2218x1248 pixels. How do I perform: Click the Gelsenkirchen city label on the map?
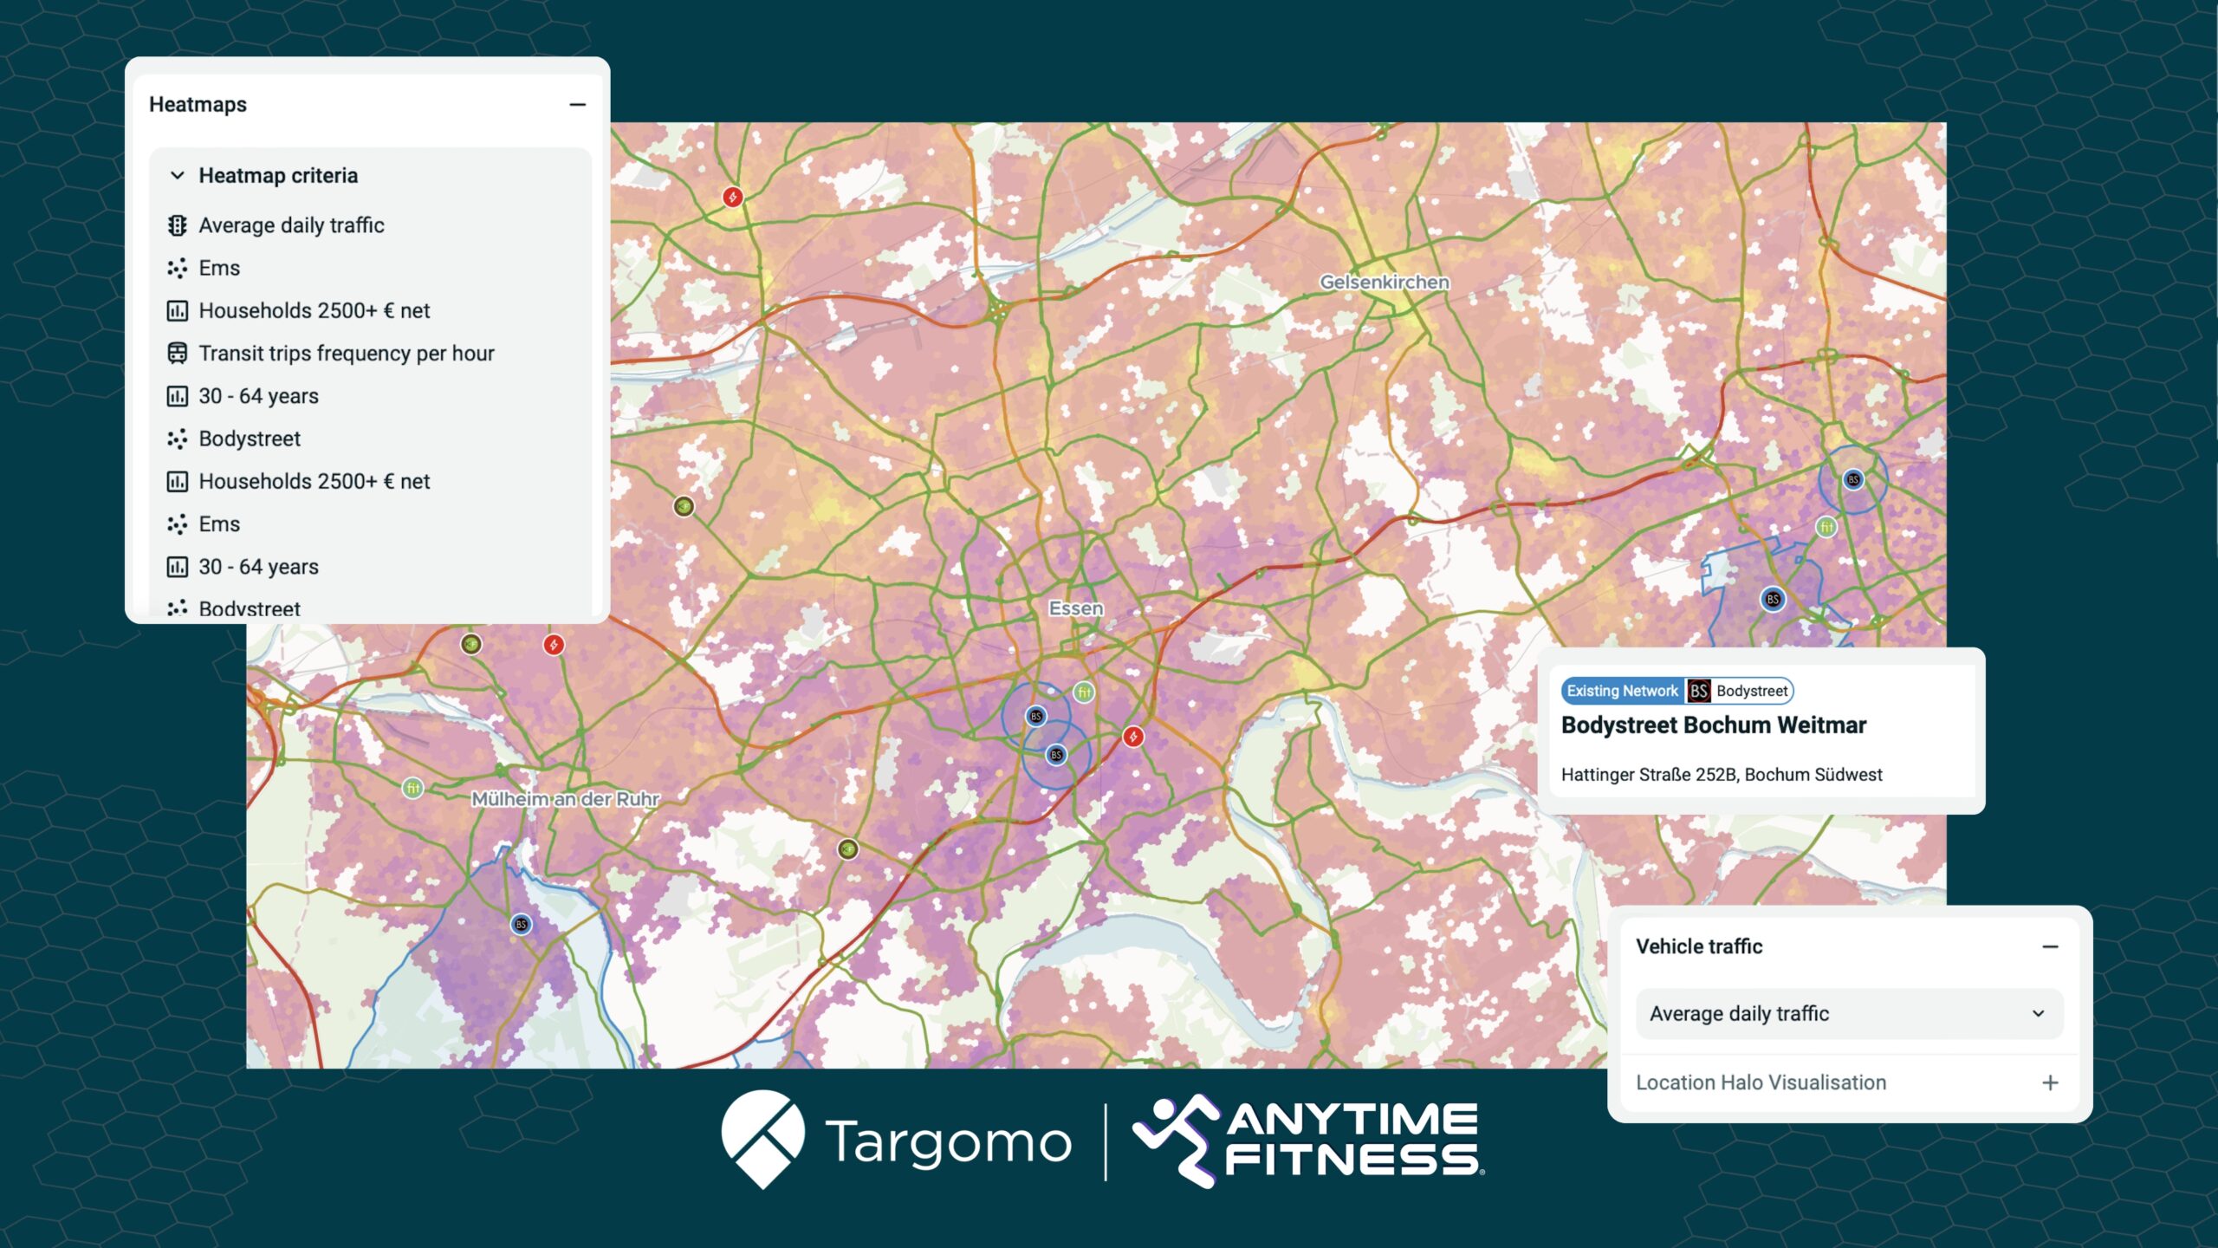1384,282
